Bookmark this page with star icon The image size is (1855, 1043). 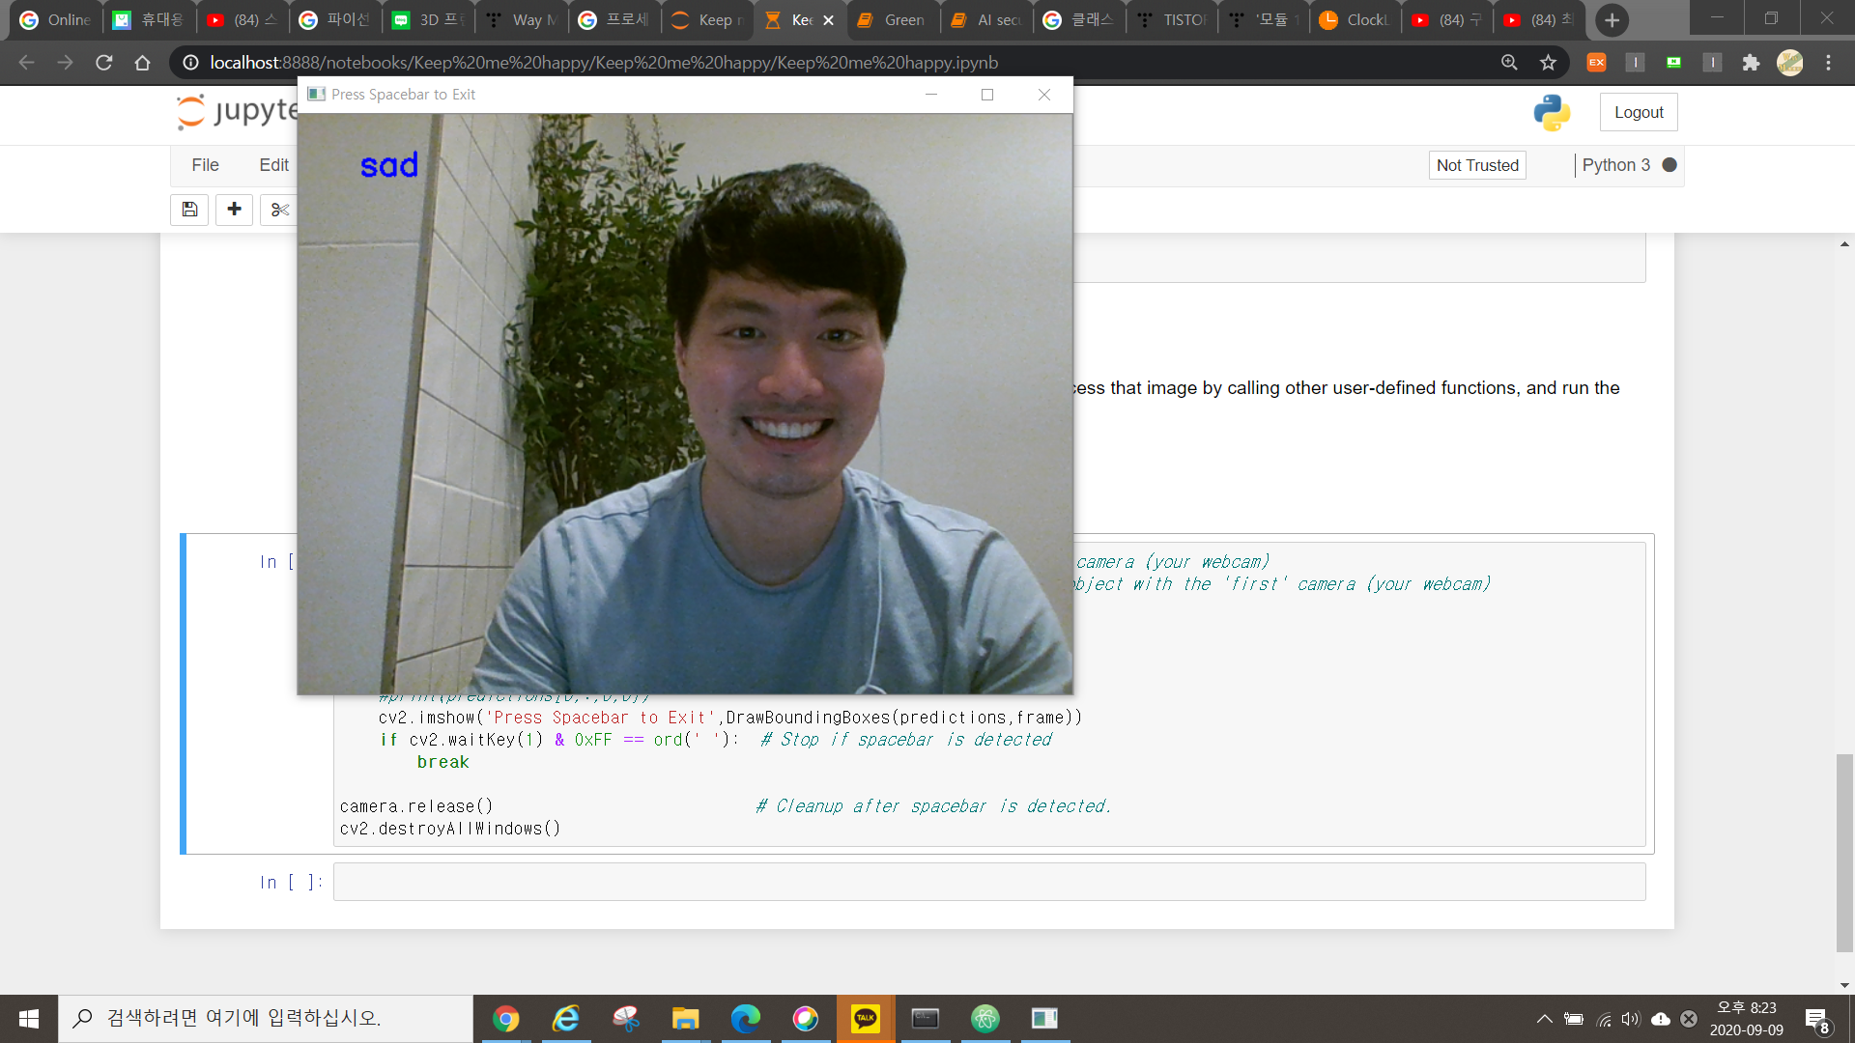1548,63
